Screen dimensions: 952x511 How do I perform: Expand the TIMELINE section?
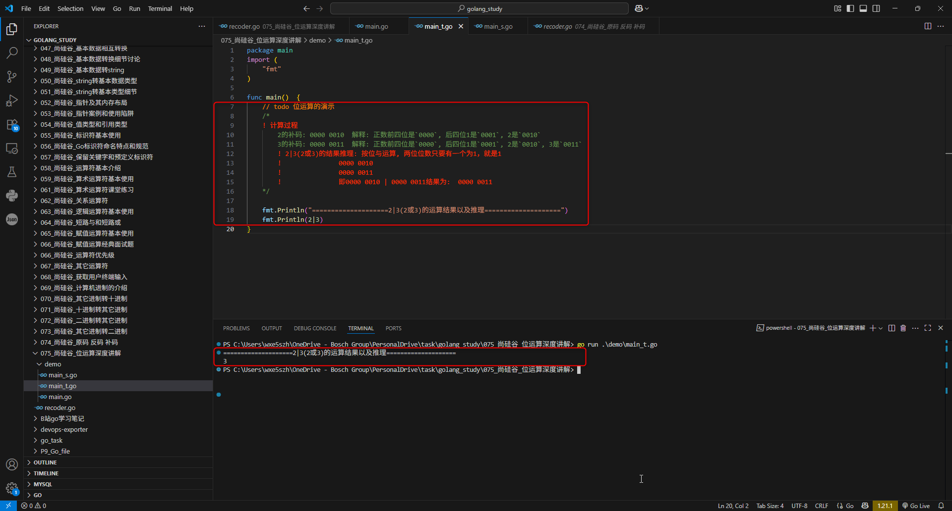119,473
